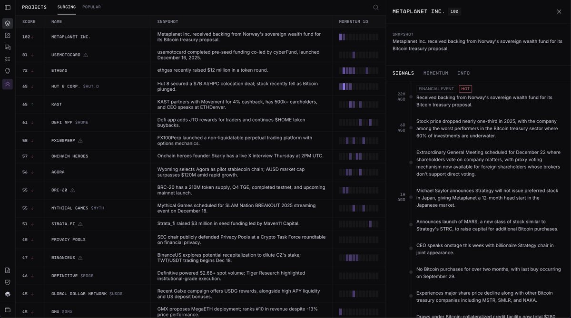Click the Momentum 1D column header
Image resolution: width=571 pixels, height=318 pixels.
coord(354,22)
